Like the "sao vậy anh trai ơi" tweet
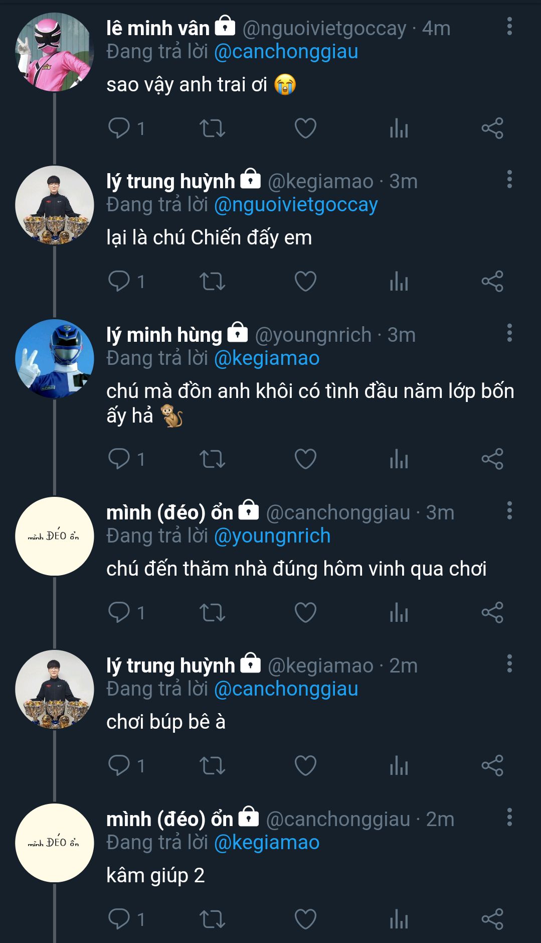Screen dimensions: 541x943 tap(305, 128)
